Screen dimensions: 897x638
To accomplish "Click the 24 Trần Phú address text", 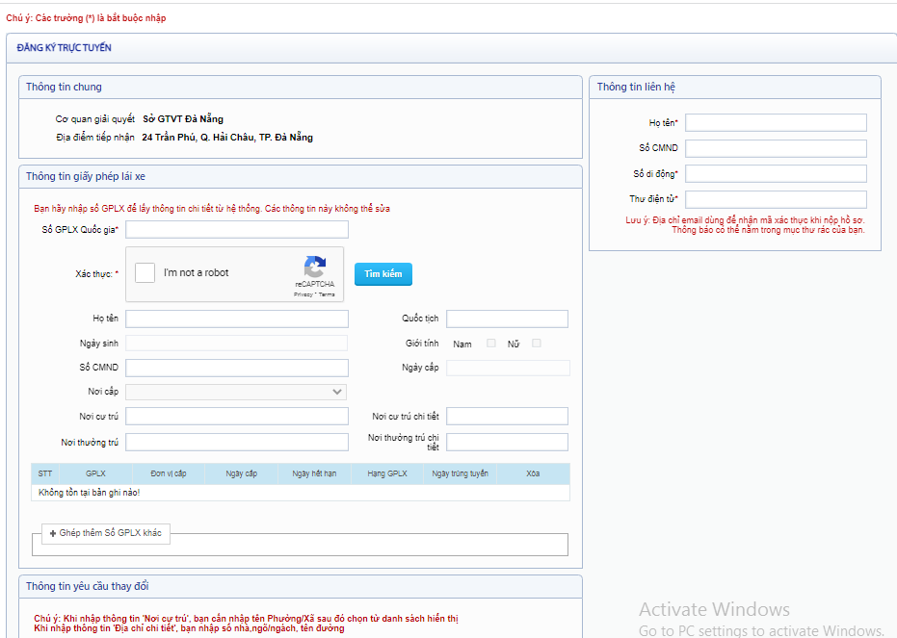I will point(227,138).
